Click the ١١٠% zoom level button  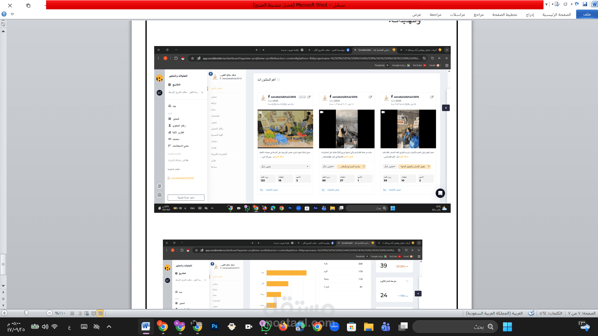click(60, 313)
